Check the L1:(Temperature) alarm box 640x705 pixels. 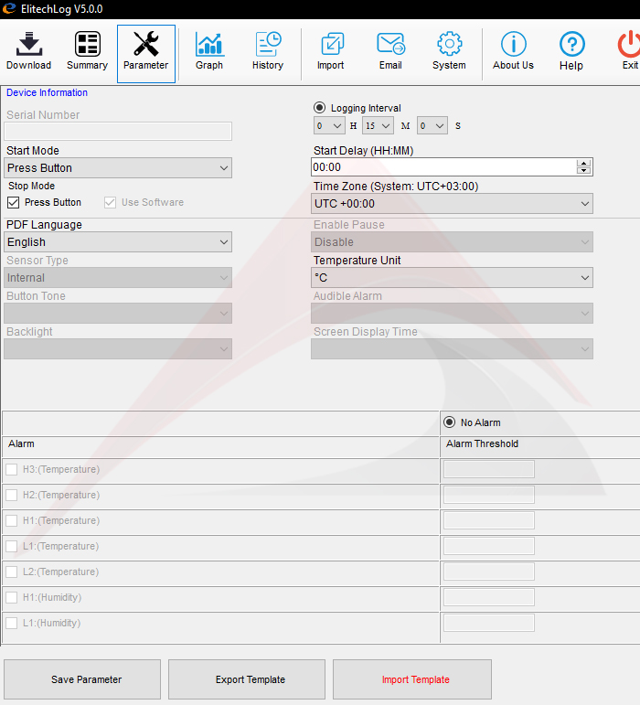(x=12, y=546)
